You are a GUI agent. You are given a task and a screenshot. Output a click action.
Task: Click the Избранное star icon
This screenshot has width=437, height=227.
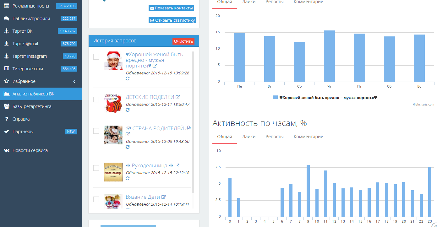[x=6, y=81]
